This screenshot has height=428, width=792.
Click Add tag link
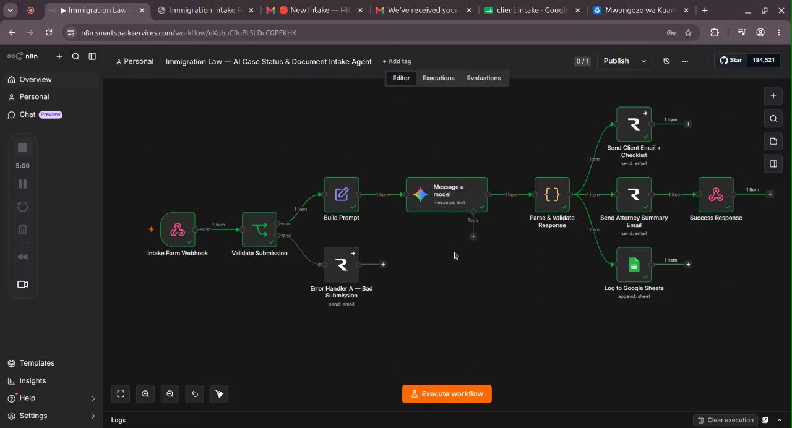(397, 61)
